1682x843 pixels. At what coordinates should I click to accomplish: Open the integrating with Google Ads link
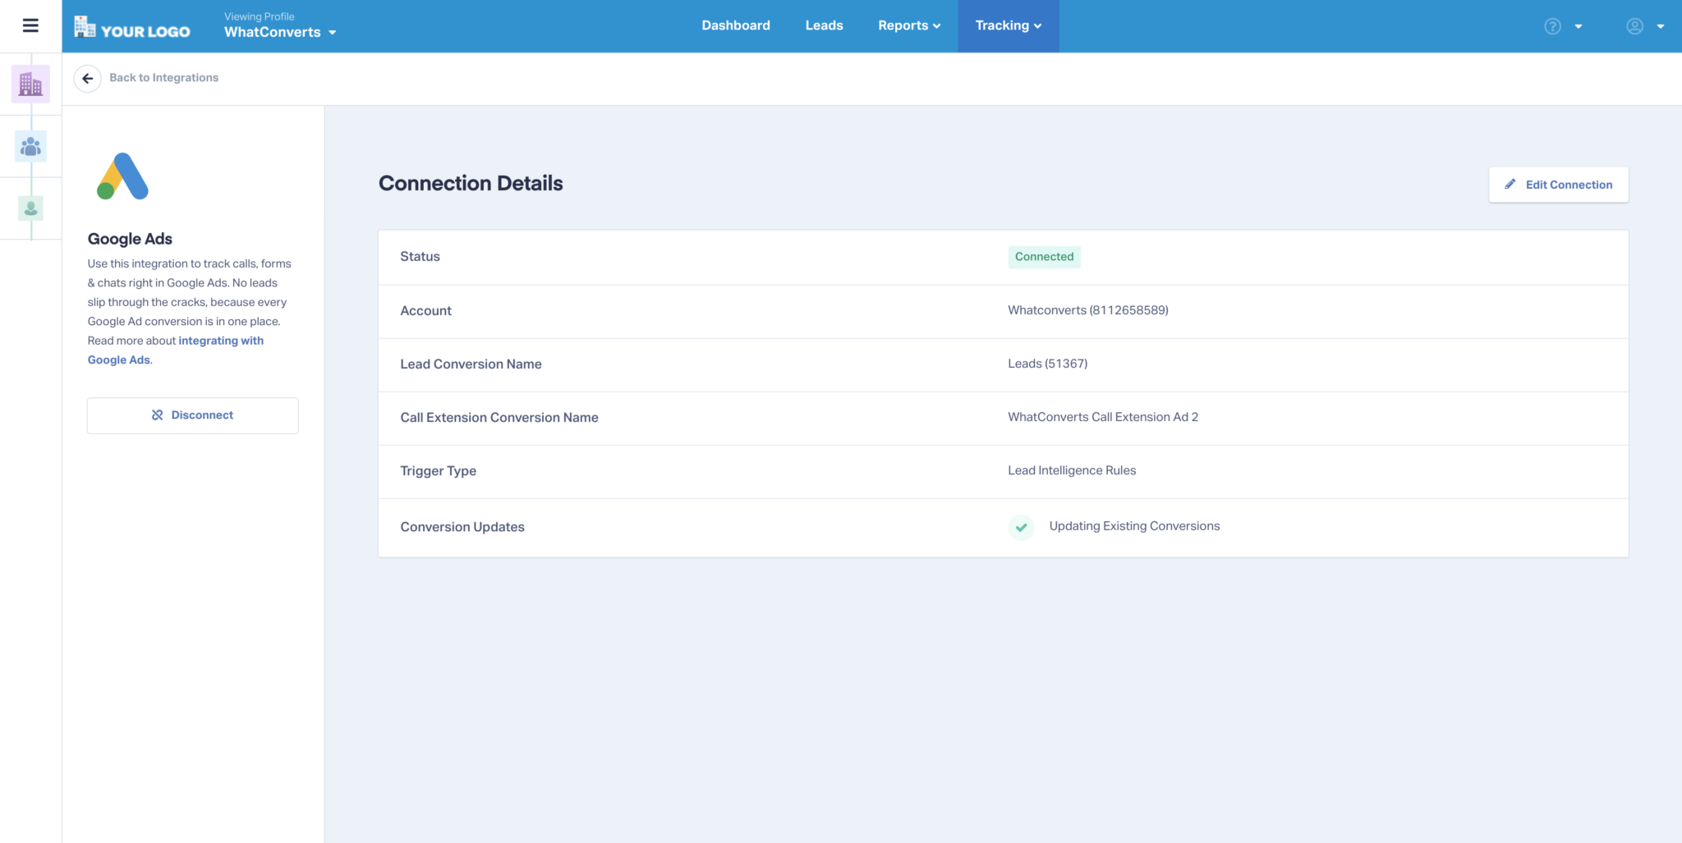click(x=220, y=341)
